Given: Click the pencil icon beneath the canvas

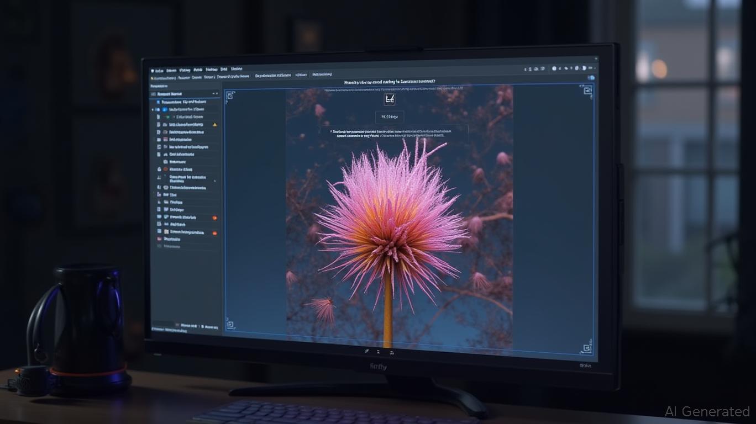Looking at the screenshot, I should point(366,351).
